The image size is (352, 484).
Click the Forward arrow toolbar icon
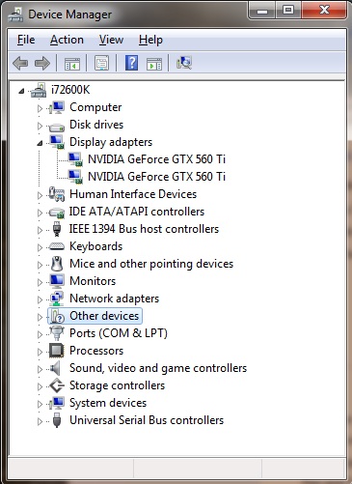point(42,63)
